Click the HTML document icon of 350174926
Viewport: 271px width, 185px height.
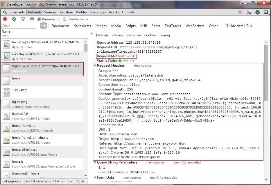pyautogui.click(x=6, y=92)
